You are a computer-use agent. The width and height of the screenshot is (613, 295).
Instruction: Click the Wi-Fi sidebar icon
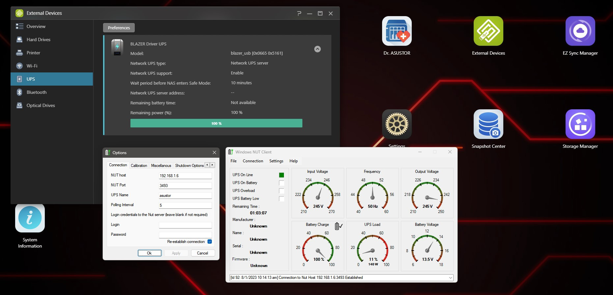coord(19,66)
